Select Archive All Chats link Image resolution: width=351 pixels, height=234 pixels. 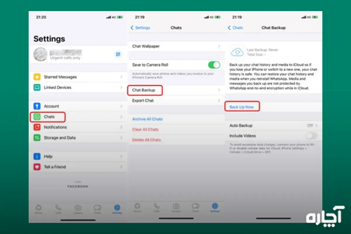(147, 119)
